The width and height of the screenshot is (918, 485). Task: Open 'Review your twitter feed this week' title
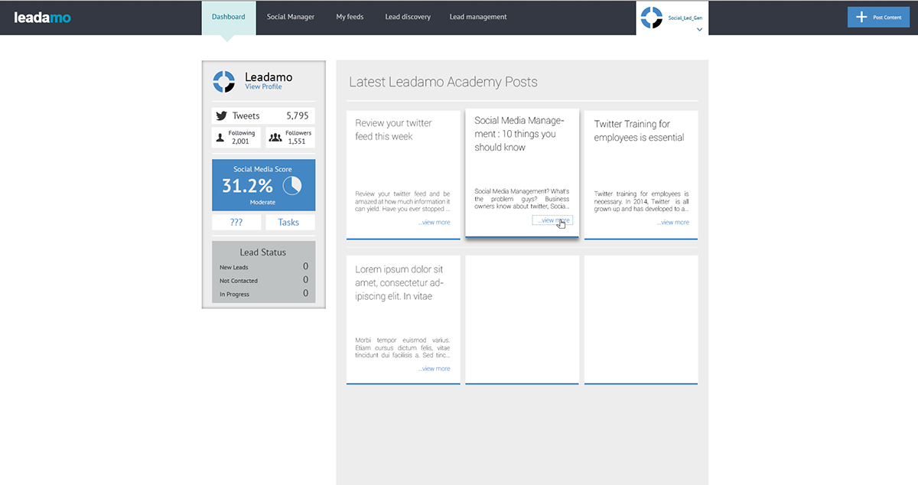(393, 129)
